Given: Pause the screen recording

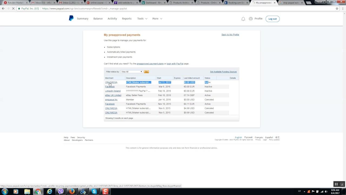Looking at the screenshot, I should point(336,184).
